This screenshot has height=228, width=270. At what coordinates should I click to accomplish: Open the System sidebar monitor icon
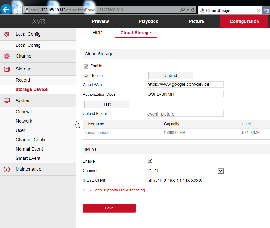6,100
